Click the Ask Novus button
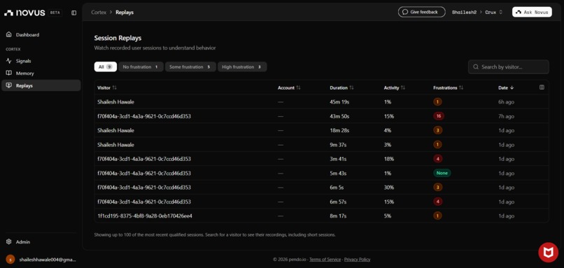564x268 pixels. click(532, 12)
